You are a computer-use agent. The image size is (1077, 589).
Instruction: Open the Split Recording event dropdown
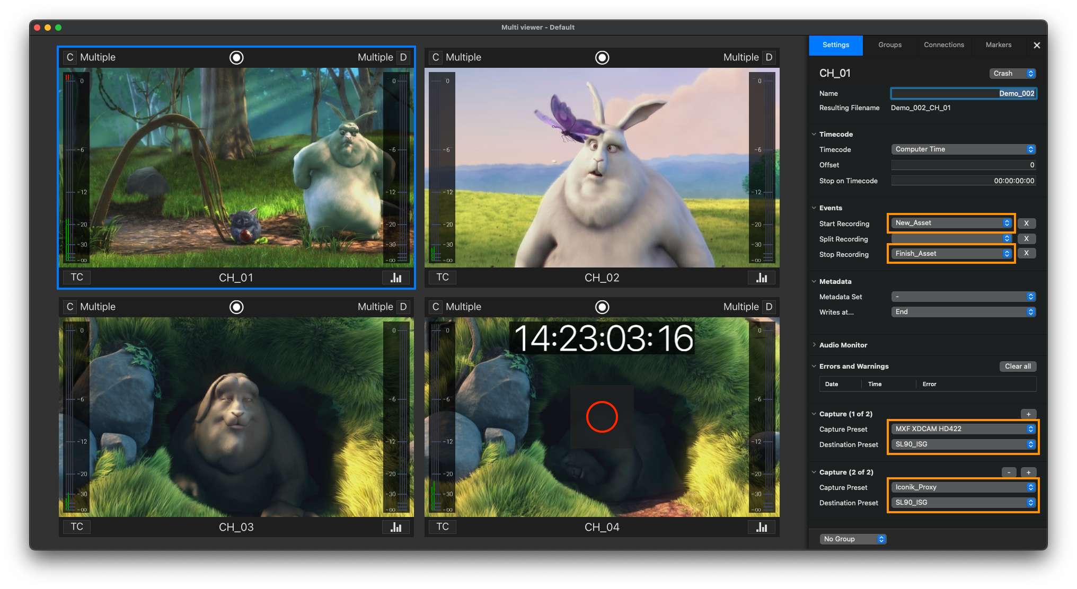click(x=951, y=238)
